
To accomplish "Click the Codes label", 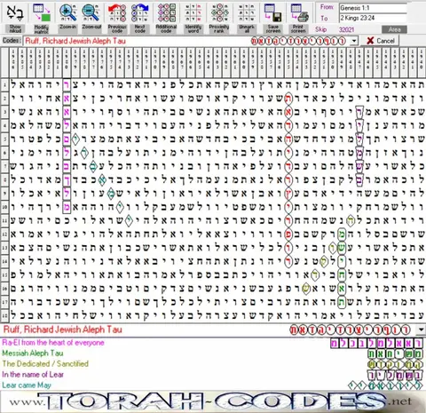I will coord(12,40).
